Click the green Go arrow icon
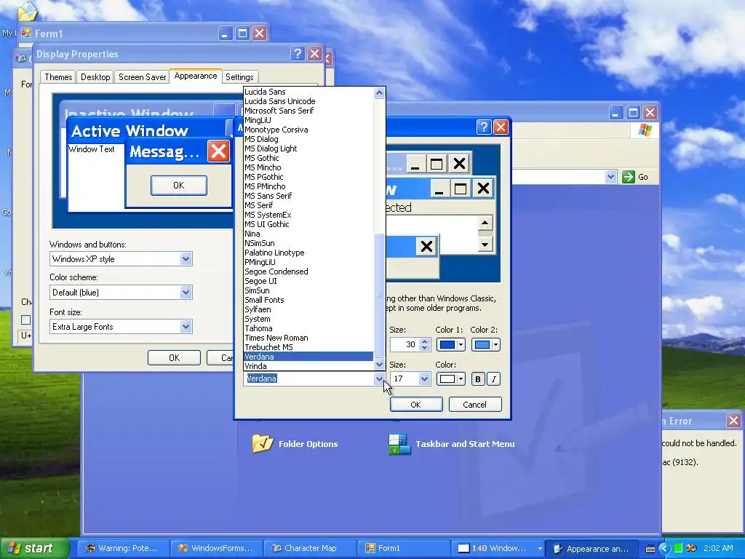This screenshot has width=745, height=559. pyautogui.click(x=628, y=177)
